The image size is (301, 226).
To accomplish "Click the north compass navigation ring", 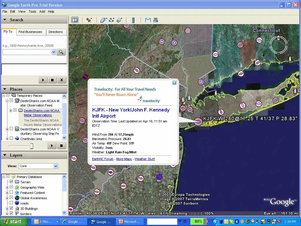I will [x=278, y=45].
